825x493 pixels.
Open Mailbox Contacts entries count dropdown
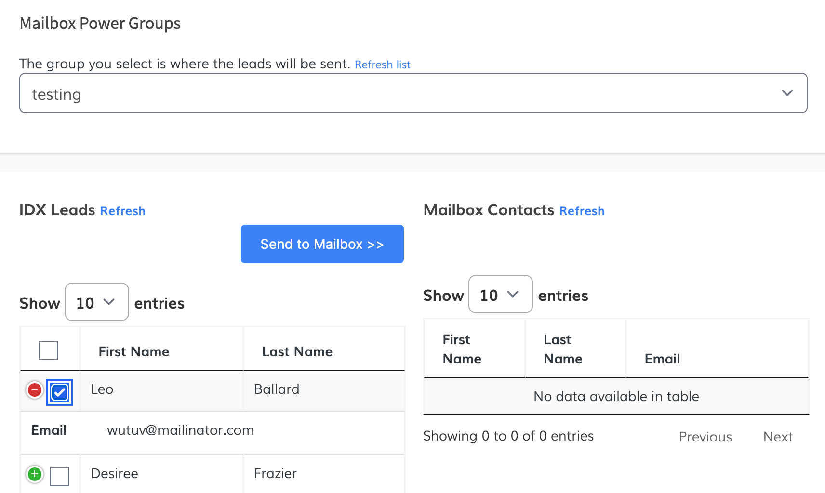click(x=500, y=295)
